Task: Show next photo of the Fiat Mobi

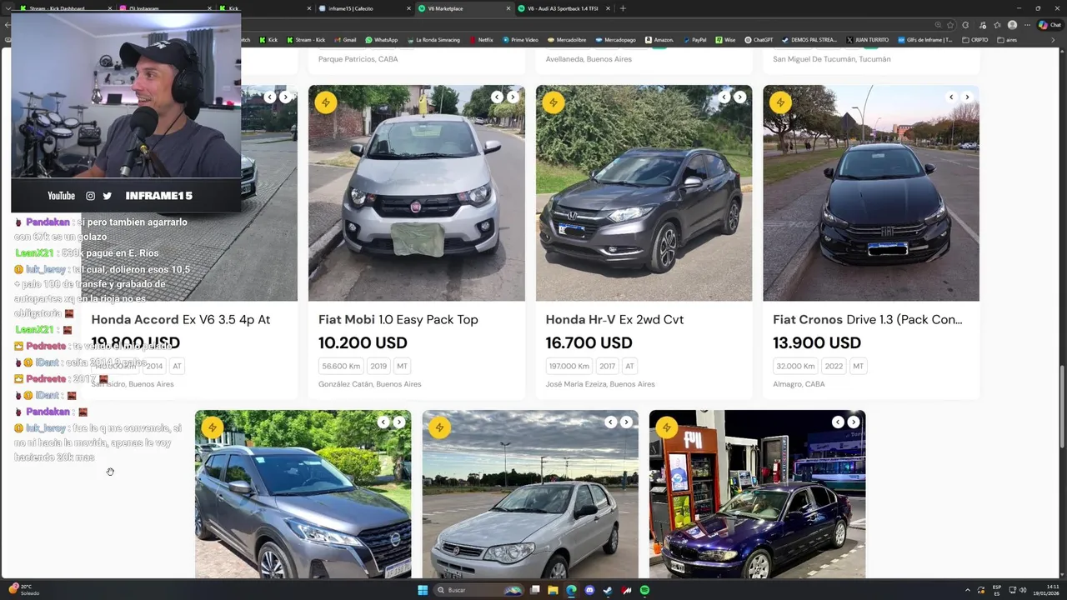Action: (513, 97)
